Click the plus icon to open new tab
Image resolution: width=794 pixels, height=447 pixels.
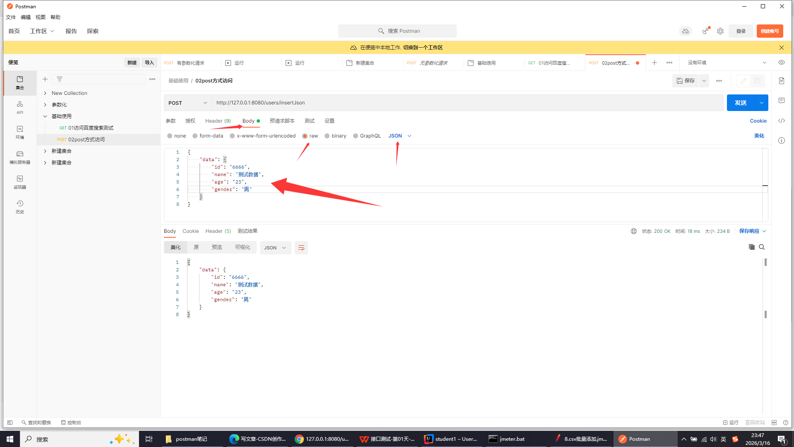[654, 63]
